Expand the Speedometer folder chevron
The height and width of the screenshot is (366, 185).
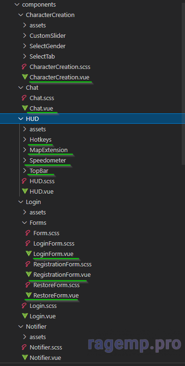(24, 161)
